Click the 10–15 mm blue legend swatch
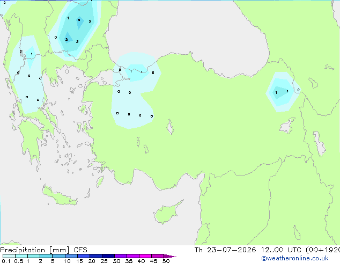This screenshot has height=263, width=340. point(71,256)
